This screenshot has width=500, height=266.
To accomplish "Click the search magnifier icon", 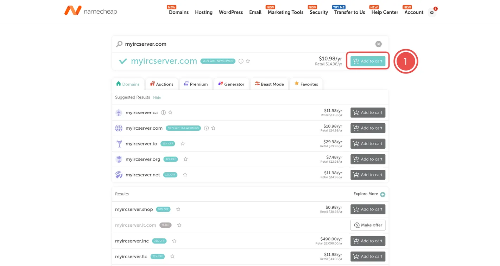I will click(119, 44).
